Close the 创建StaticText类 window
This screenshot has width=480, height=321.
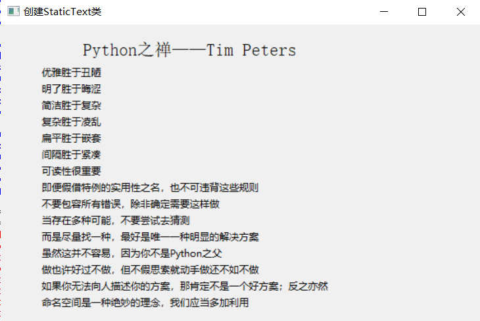point(460,12)
